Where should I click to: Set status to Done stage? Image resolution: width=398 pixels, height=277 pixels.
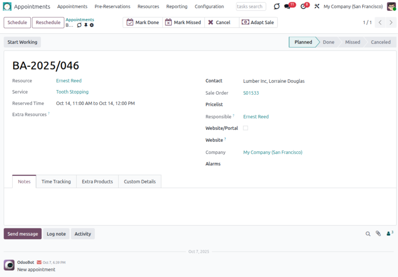tap(328, 42)
